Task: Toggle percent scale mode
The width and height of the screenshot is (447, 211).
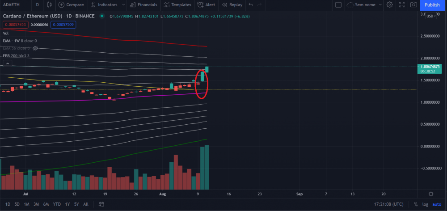Action: [x=416, y=204]
